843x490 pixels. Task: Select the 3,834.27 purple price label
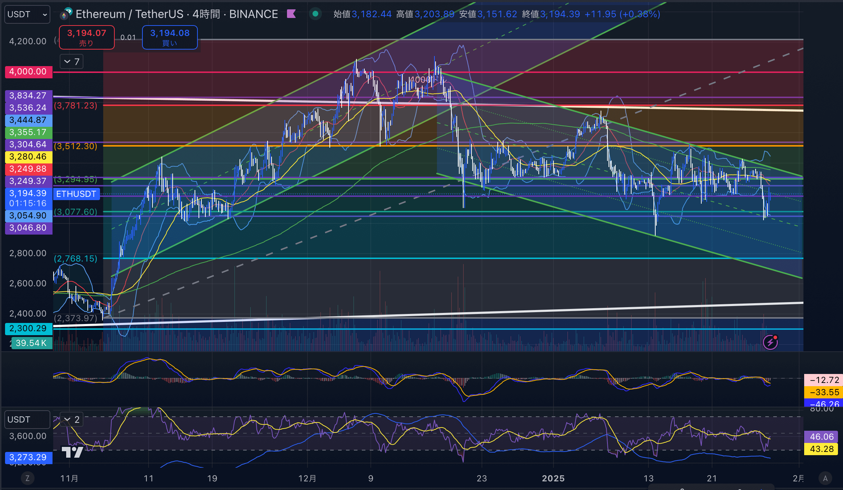click(28, 96)
